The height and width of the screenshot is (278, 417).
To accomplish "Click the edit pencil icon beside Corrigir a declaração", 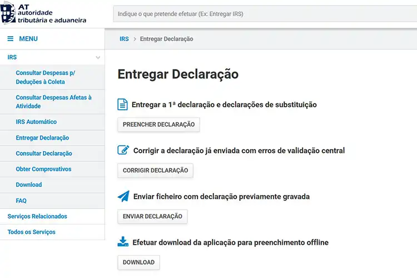I will (123, 150).
